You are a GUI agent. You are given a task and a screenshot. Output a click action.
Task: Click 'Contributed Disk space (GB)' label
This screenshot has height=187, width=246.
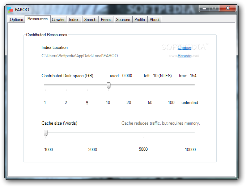coord(67,76)
